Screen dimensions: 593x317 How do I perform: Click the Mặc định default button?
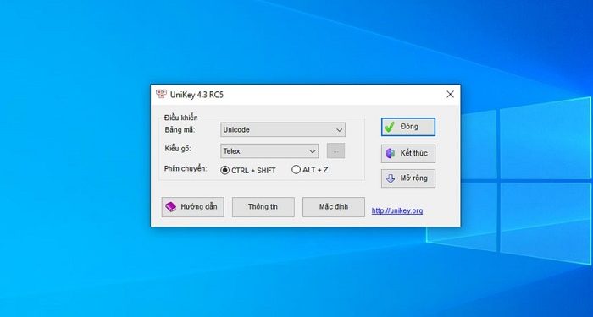coord(334,207)
